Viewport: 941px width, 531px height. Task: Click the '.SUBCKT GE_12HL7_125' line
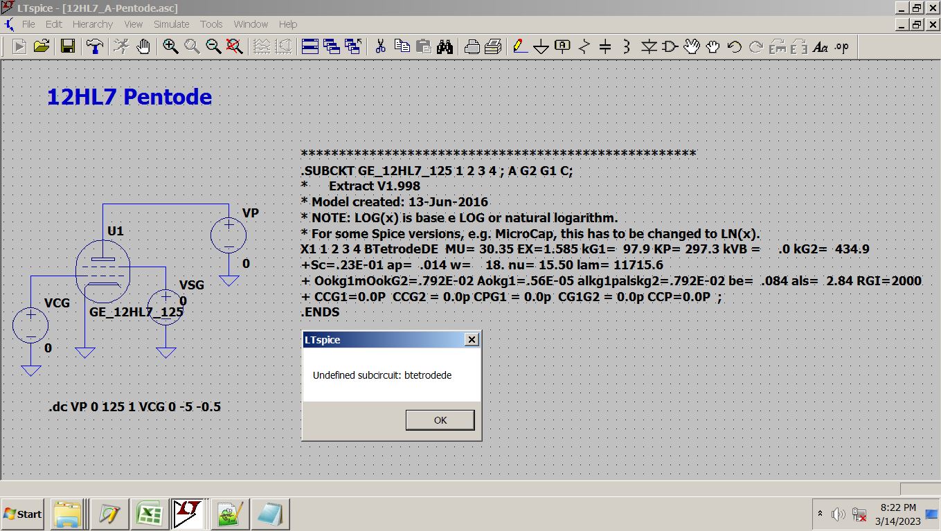pos(437,170)
